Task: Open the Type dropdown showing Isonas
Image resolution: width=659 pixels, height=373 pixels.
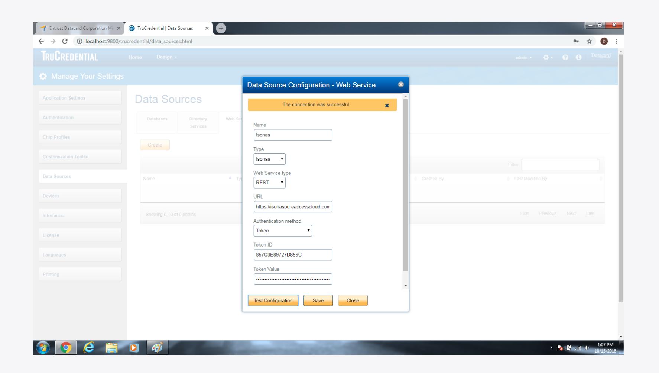Action: point(269,159)
